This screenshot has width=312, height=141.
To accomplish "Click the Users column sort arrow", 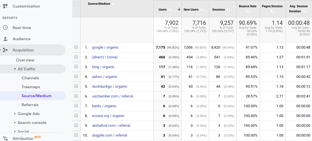I will click(x=179, y=9).
